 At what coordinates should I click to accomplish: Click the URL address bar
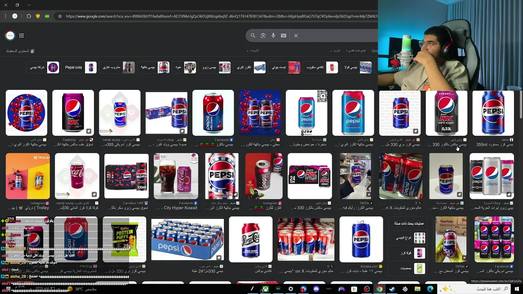[x=221, y=16]
